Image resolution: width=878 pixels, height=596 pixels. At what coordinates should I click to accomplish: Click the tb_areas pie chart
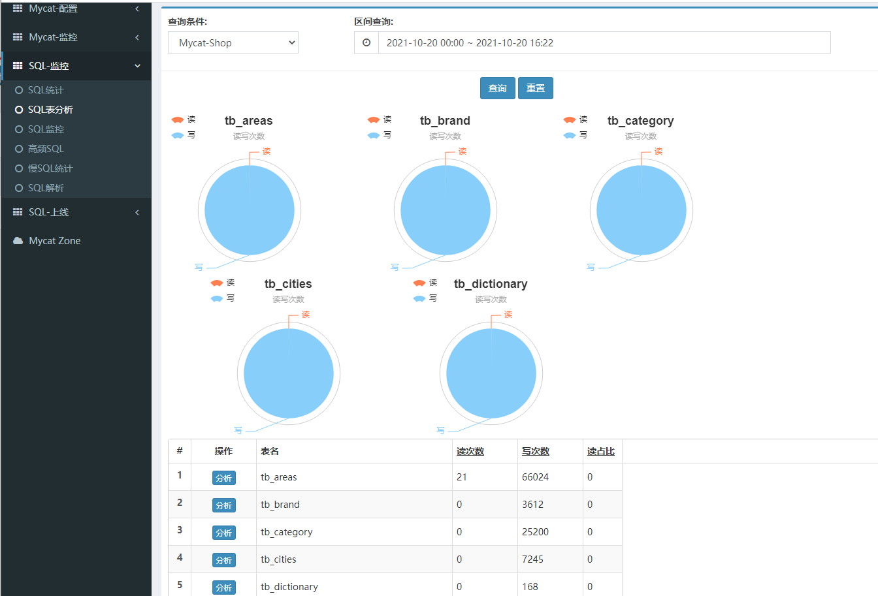click(250, 210)
